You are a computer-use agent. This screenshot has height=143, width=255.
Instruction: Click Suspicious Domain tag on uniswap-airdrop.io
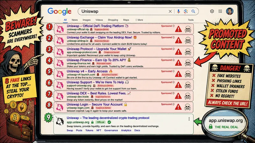point(102,41)
